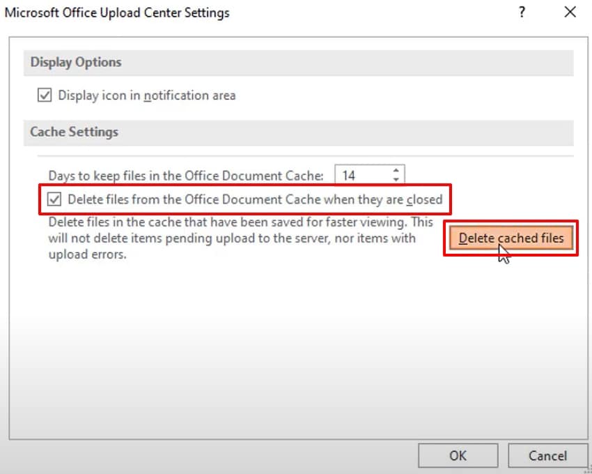This screenshot has height=474, width=592.
Task: Select the help icon beside the close button
Action: 521,12
